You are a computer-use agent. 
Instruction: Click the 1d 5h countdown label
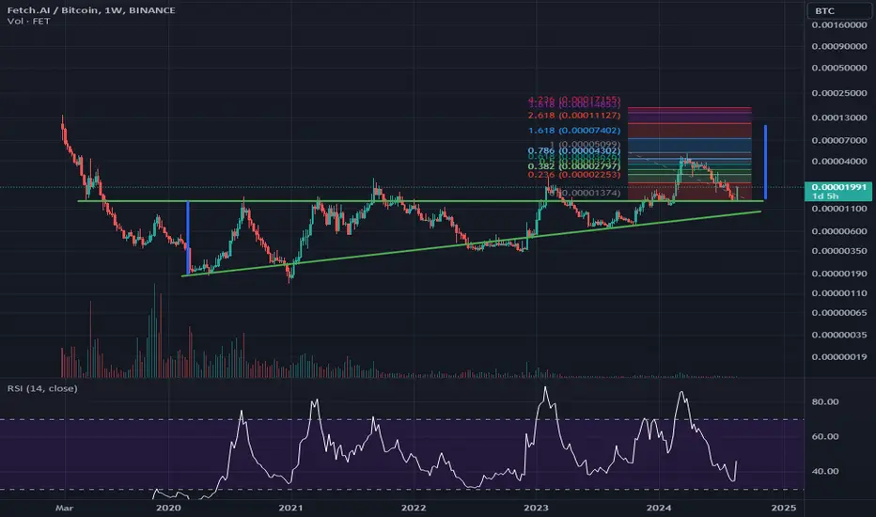pos(825,196)
